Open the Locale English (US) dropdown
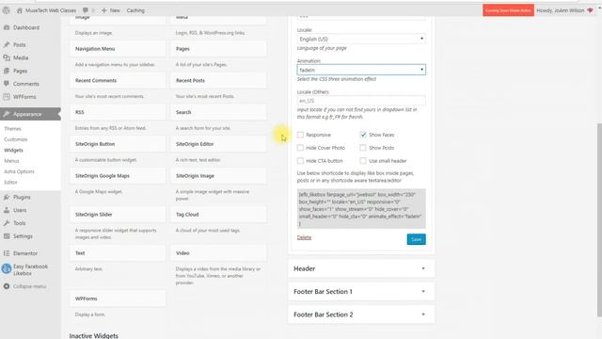The width and height of the screenshot is (602, 339). pos(361,39)
